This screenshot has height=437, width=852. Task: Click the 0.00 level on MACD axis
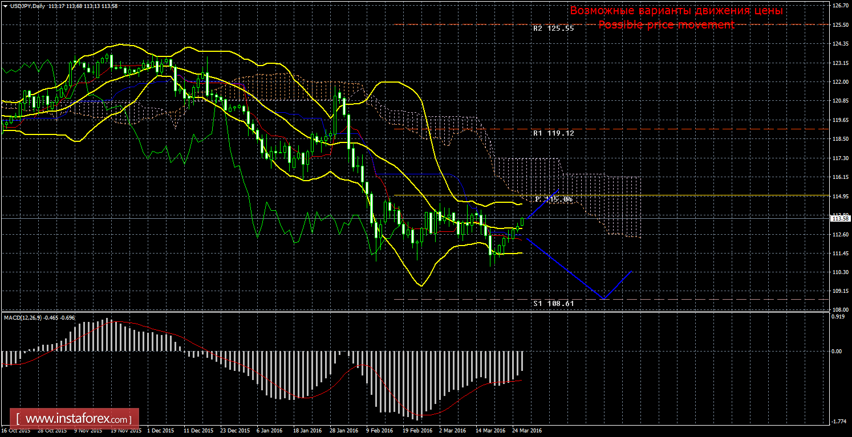[836, 352]
